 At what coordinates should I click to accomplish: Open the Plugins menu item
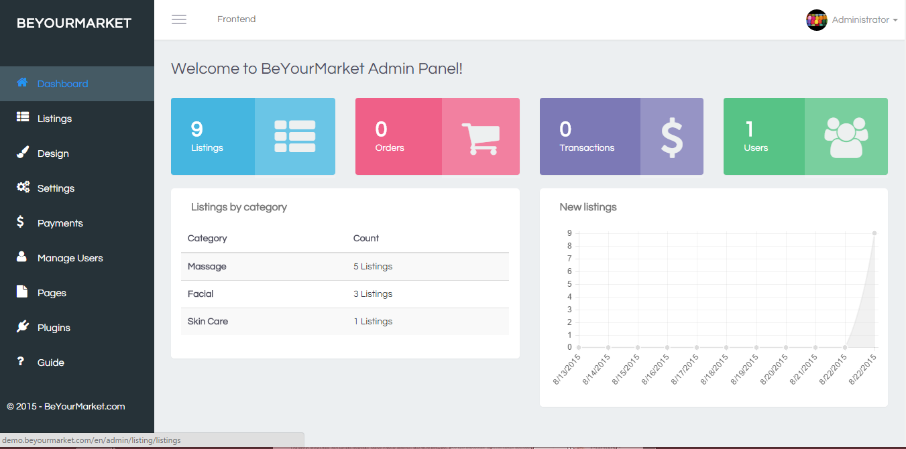pyautogui.click(x=77, y=328)
